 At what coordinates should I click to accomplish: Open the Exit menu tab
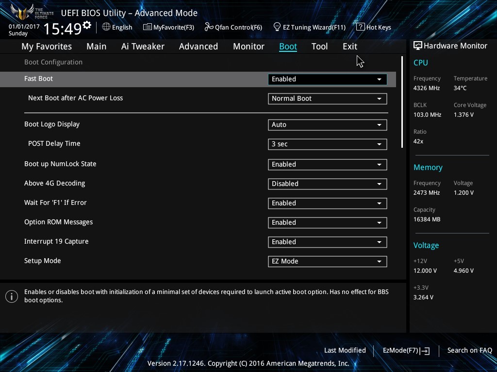point(349,46)
